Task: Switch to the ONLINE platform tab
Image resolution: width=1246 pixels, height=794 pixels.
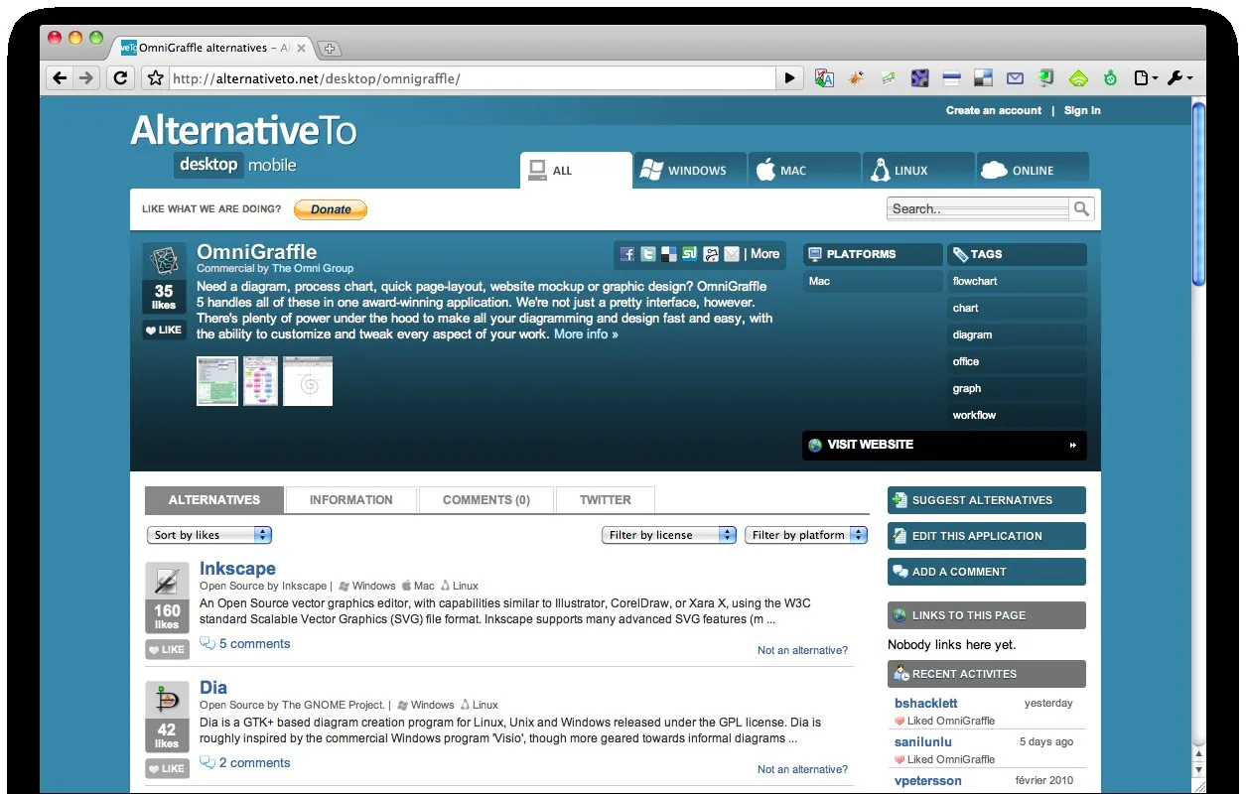Action: point(1033,170)
